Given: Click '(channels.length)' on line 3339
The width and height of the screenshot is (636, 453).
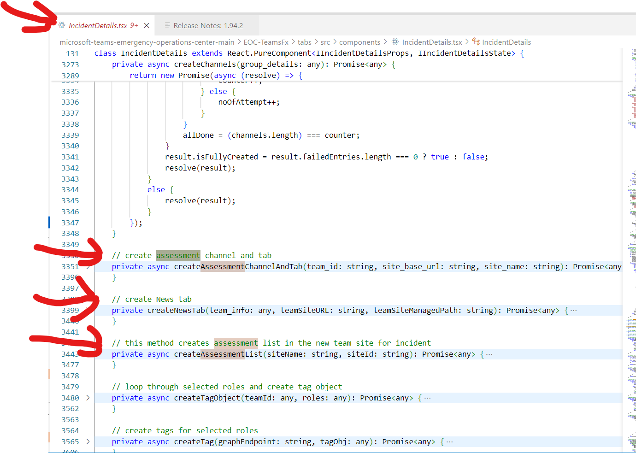Looking at the screenshot, I should (x=265, y=135).
